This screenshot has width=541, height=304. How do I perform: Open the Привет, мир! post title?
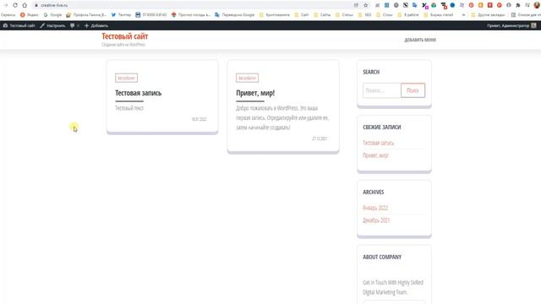(x=255, y=93)
